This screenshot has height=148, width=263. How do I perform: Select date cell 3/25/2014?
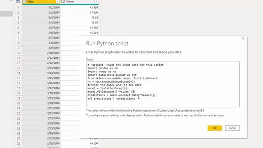[41, 128]
